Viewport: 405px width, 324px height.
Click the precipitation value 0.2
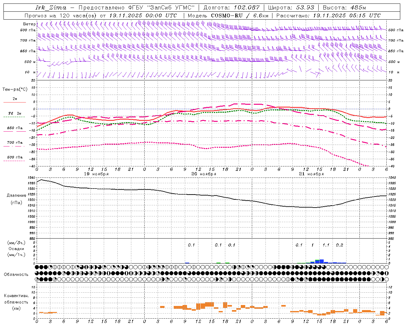340,245
